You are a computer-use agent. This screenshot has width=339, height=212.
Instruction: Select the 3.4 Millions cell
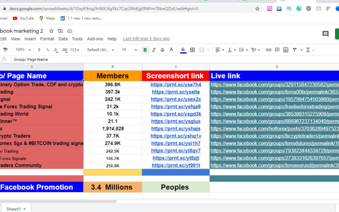(113, 187)
